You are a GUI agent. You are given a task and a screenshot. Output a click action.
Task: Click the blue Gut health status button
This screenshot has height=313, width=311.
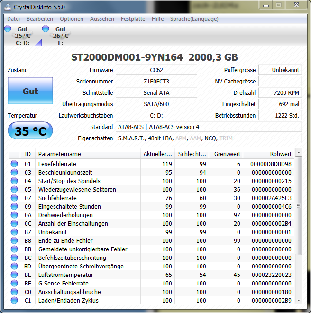click(30, 91)
